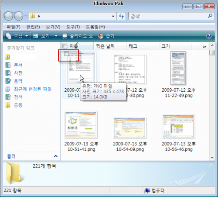Click the 굽기 burn disc button
The width and height of the screenshot is (218, 197).
pyautogui.click(x=106, y=36)
